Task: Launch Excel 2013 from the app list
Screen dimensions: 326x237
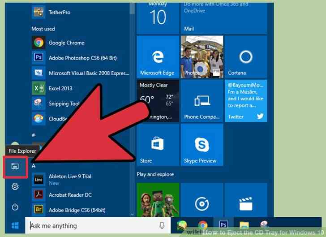Action: click(x=81, y=88)
